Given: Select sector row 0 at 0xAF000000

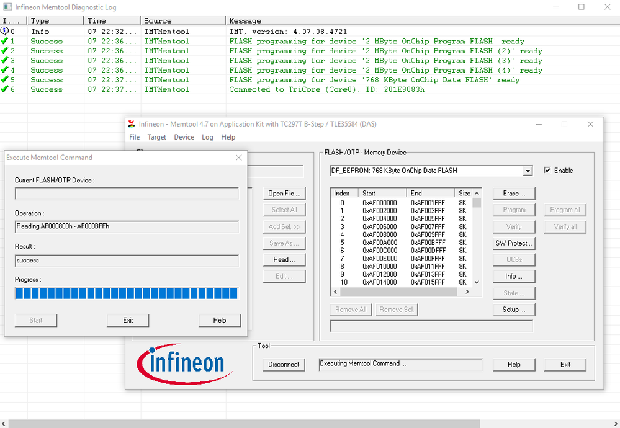Looking at the screenshot, I should 402,203.
